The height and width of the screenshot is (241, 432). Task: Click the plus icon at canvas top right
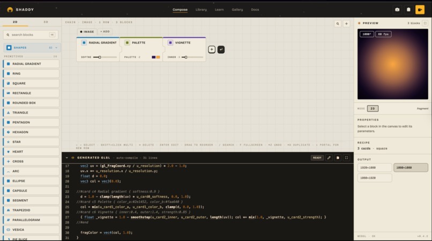pyautogui.click(x=346, y=24)
